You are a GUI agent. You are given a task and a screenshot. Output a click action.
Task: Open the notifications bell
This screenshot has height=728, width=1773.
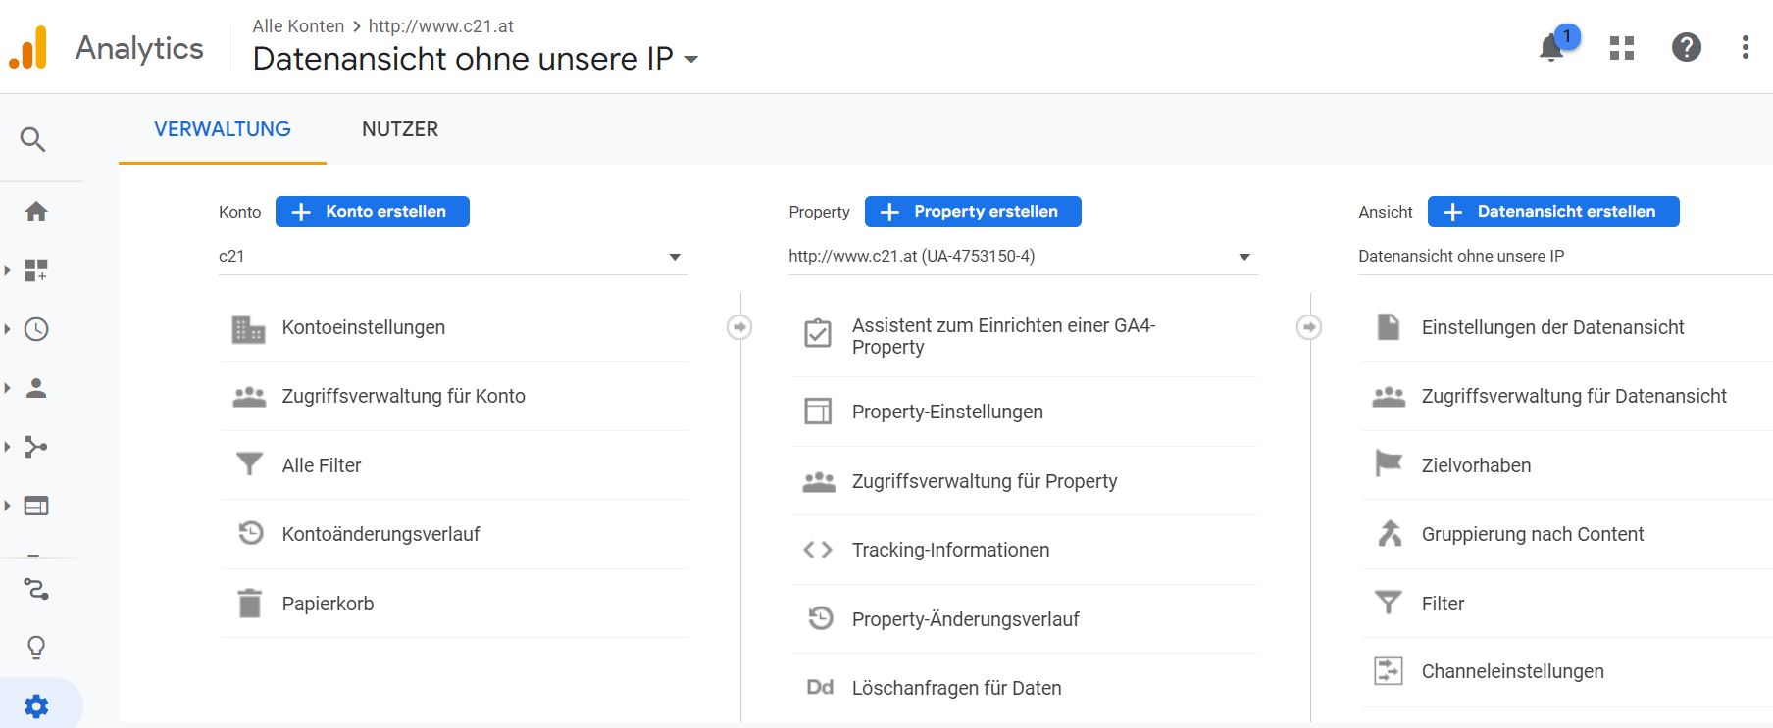pyautogui.click(x=1551, y=47)
